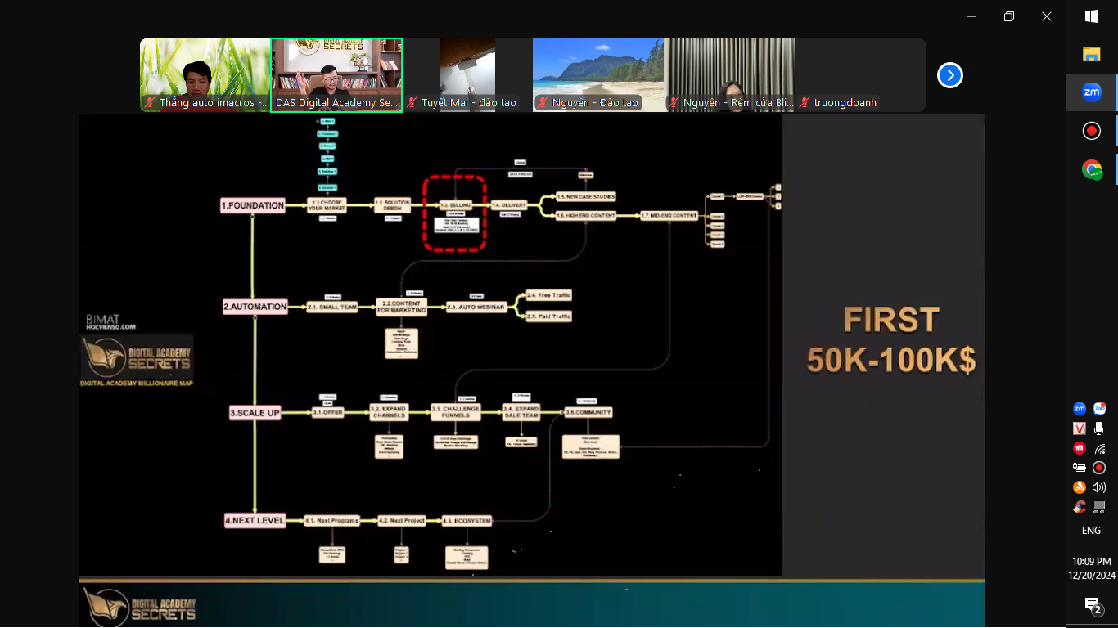
Task: Click the 4.NEXT LEVEL node
Action: point(255,520)
